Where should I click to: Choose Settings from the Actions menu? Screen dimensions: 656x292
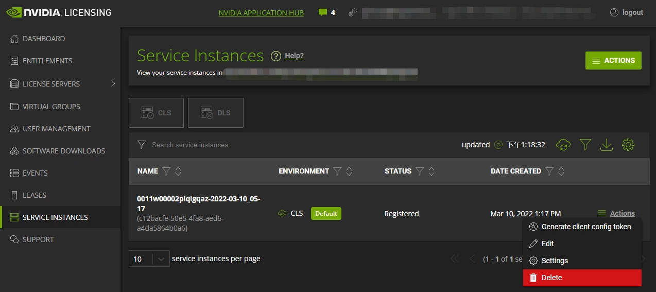click(582, 261)
